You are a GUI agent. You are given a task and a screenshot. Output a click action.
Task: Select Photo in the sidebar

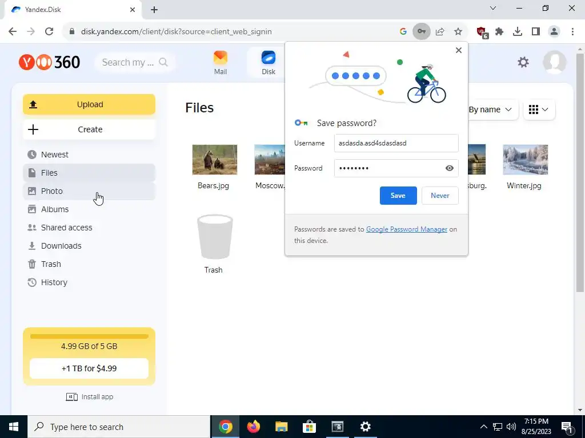(89, 191)
